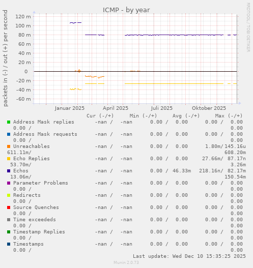Click Echo Replies value '53.70m/'
Image resolution: width=253 pixels, height=268 pixels.
pos(21,165)
